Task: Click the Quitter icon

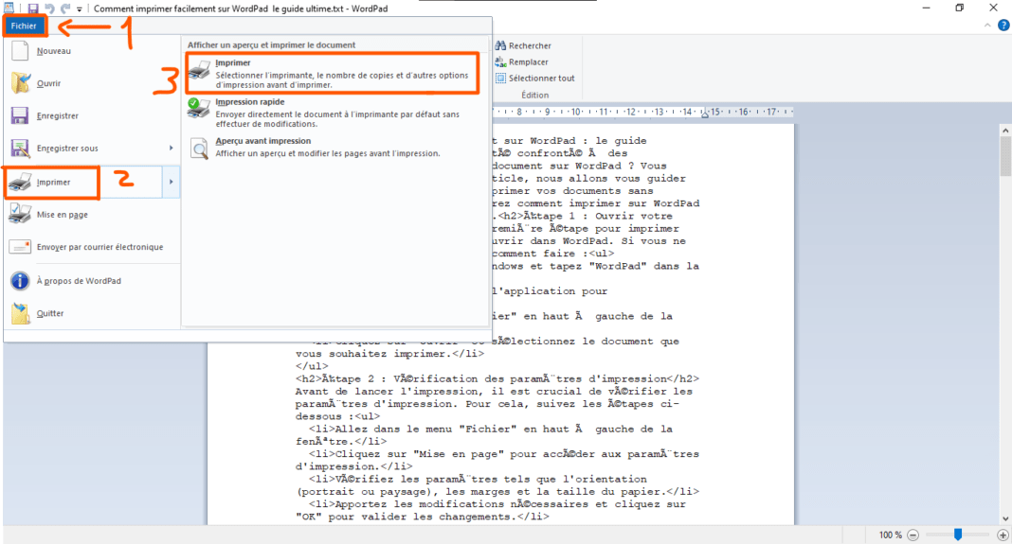Action: (20, 313)
